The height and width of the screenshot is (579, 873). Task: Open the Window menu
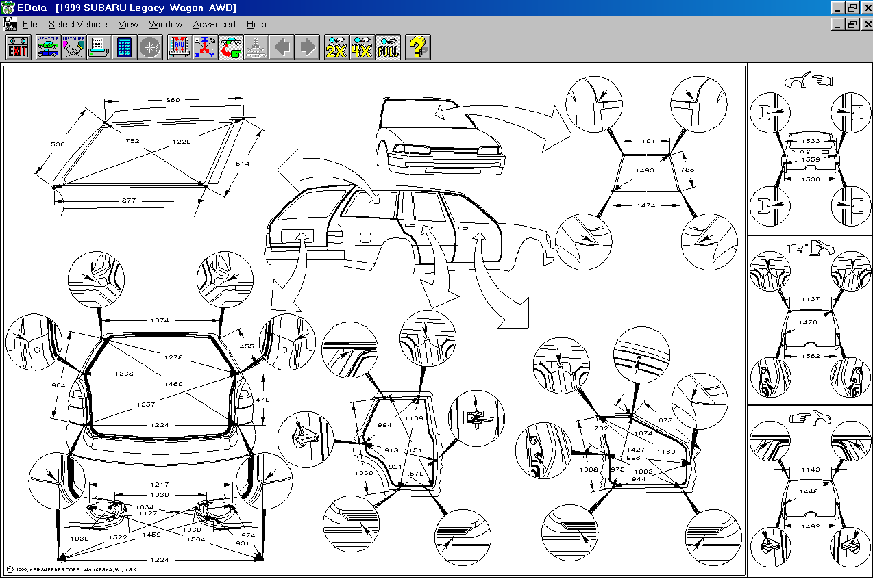tap(166, 24)
